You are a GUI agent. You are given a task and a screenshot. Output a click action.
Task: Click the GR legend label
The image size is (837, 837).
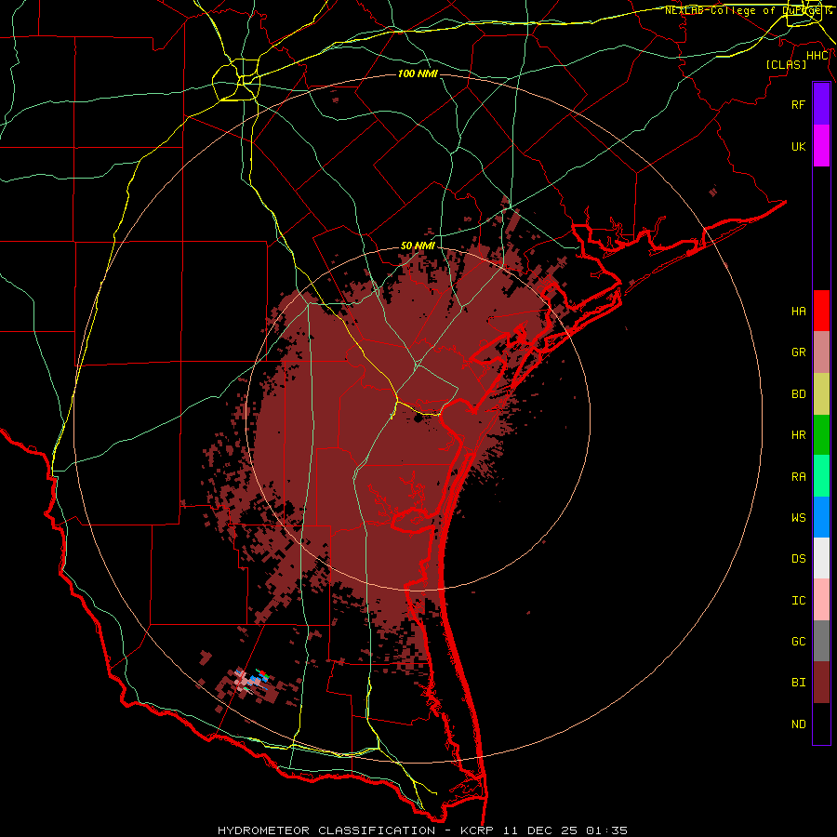798,352
